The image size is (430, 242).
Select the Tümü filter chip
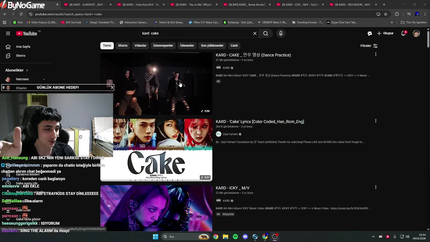pyautogui.click(x=107, y=46)
